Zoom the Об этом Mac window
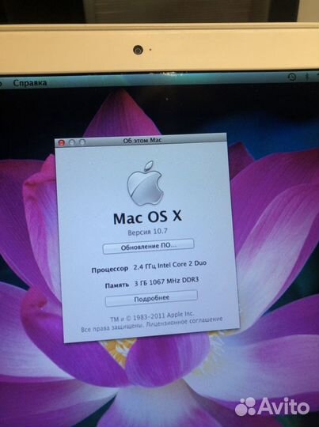This screenshot has height=427, width=319. [82, 142]
